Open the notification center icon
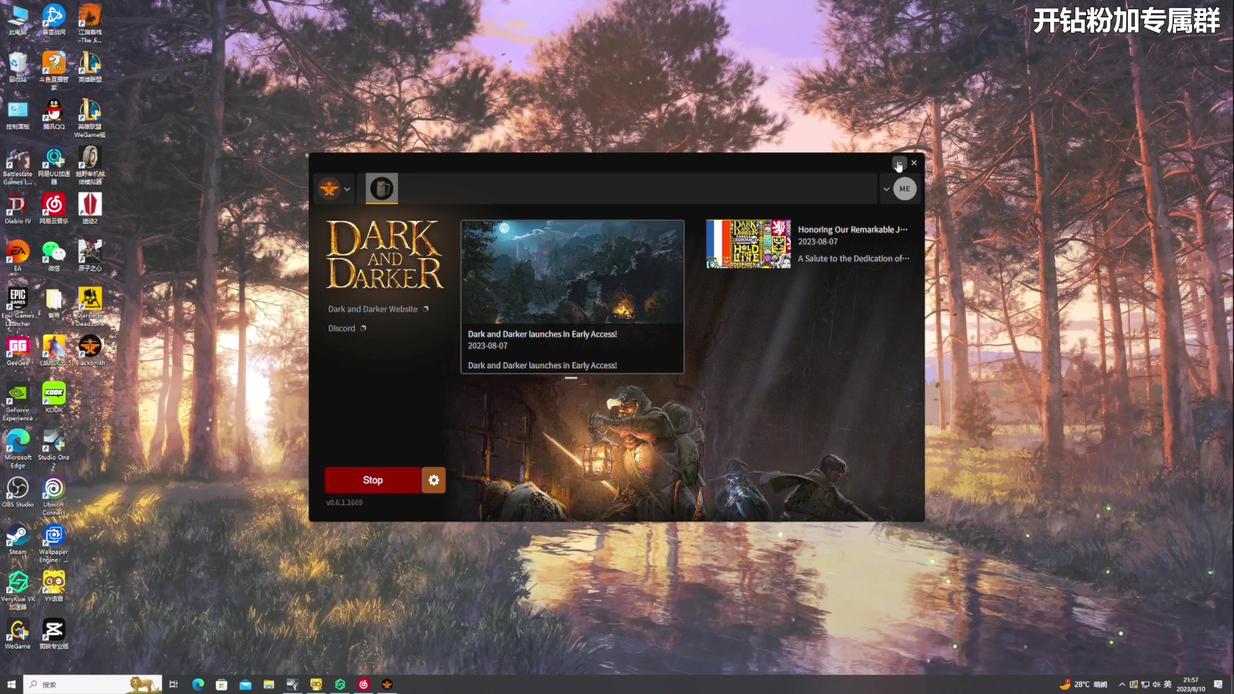1234x694 pixels. click(1218, 684)
